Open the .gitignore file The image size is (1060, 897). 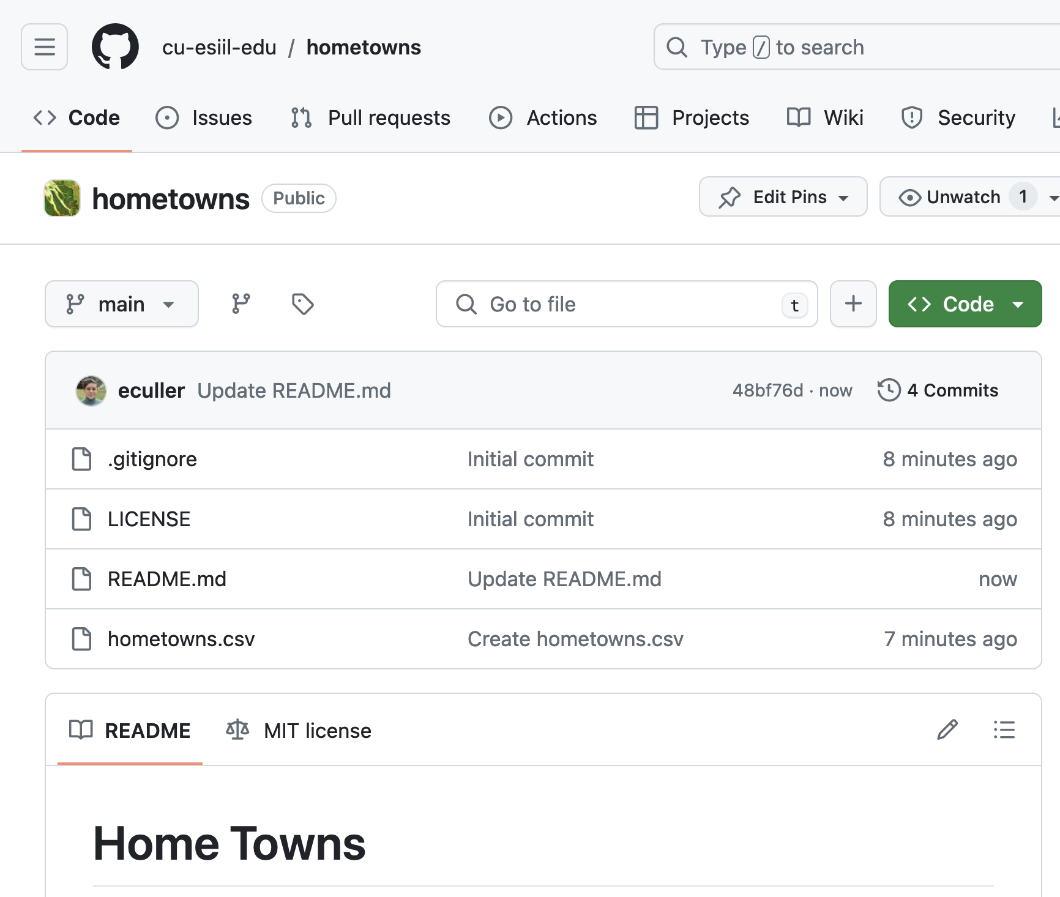coord(152,459)
